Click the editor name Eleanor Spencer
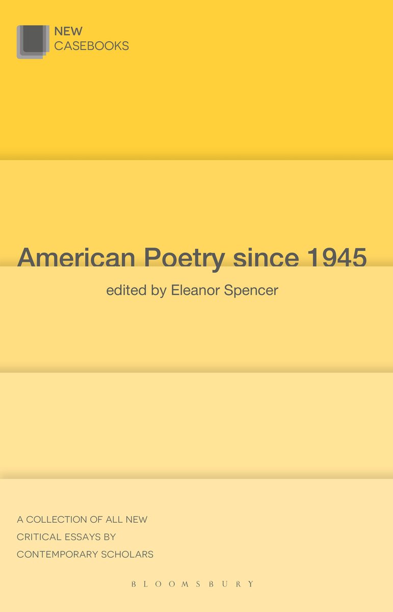393x612 pixels. point(225,291)
